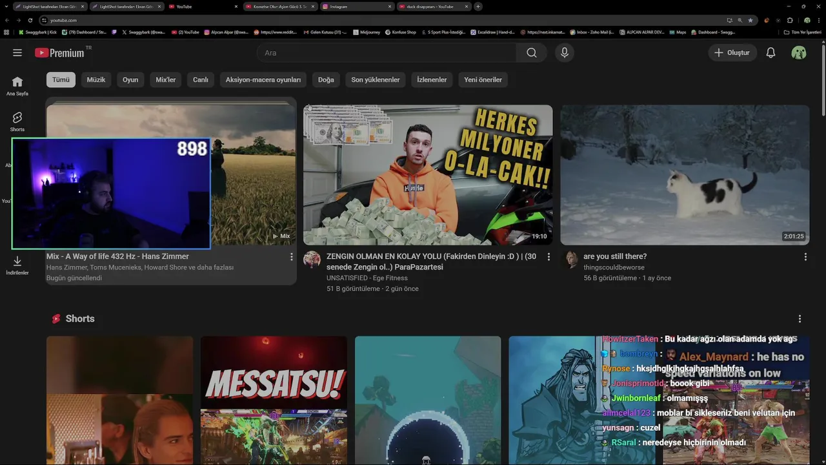This screenshot has height=465, width=826.
Task: Open the Midjourney bookmark
Action: [367, 32]
